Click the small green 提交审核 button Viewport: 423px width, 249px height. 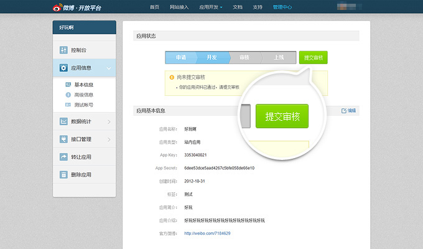(313, 57)
